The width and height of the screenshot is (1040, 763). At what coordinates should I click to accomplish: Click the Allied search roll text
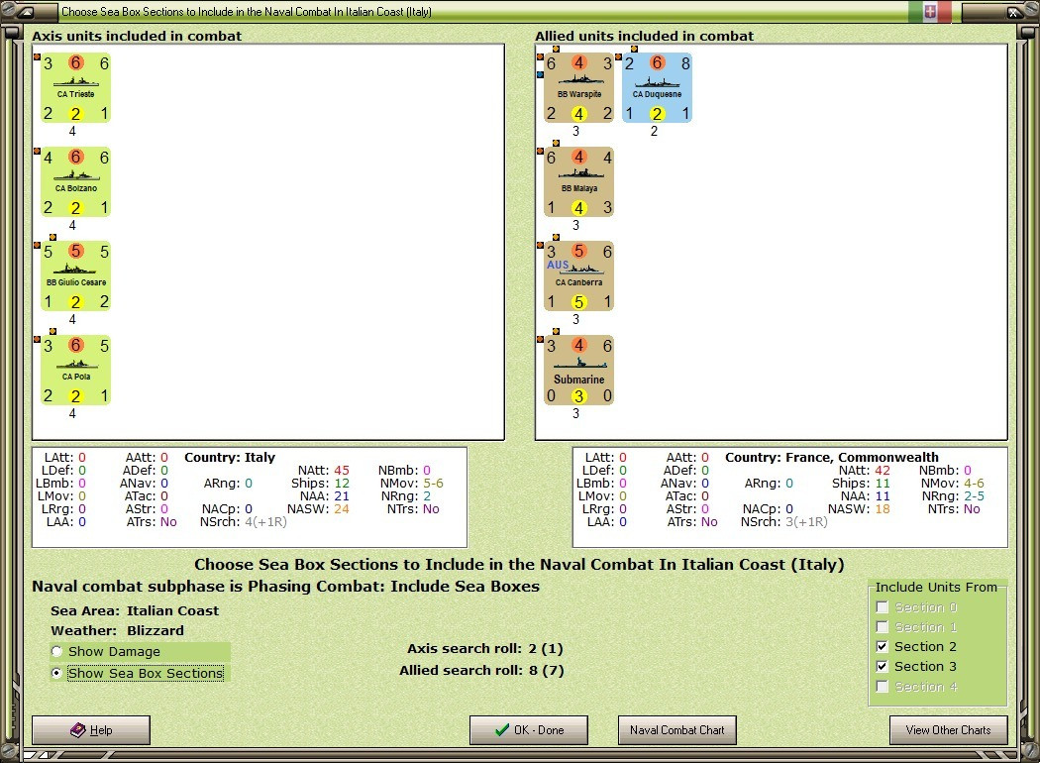point(481,670)
